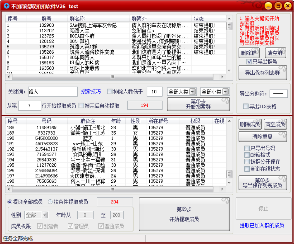
Task: Select group row 筑路人第1群
Action: 116,47
